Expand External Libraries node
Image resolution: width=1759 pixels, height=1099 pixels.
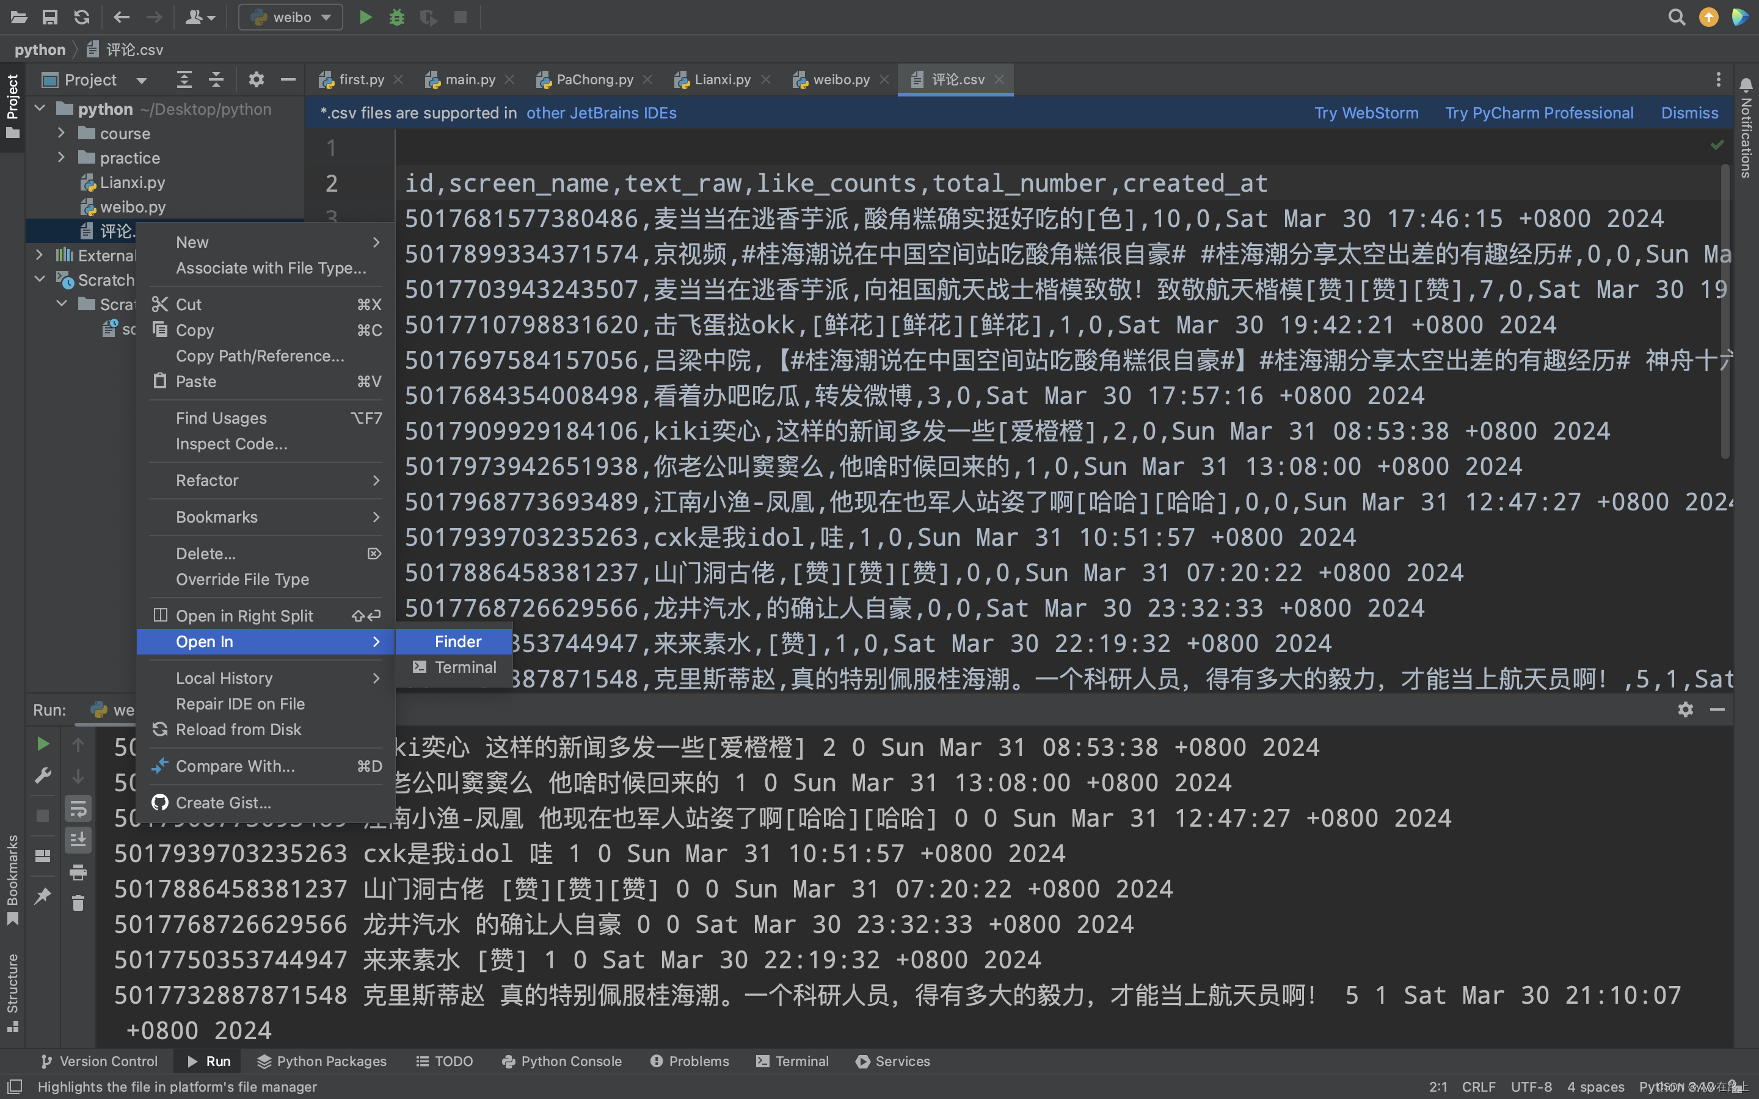40,255
